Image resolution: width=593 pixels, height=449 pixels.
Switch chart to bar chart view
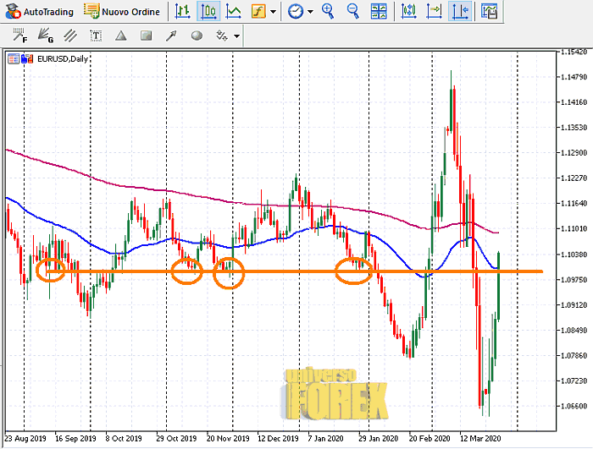pos(182,12)
